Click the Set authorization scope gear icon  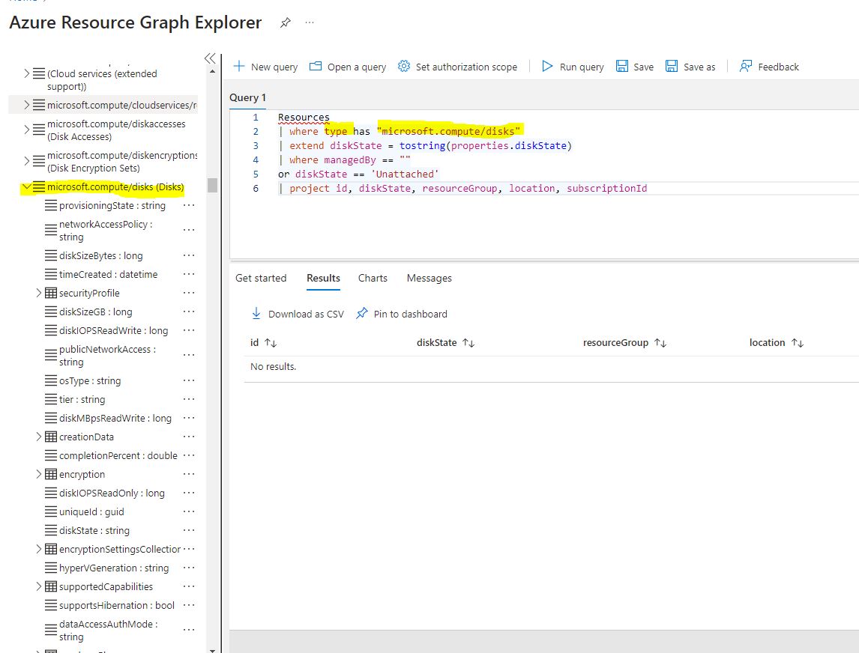click(404, 66)
